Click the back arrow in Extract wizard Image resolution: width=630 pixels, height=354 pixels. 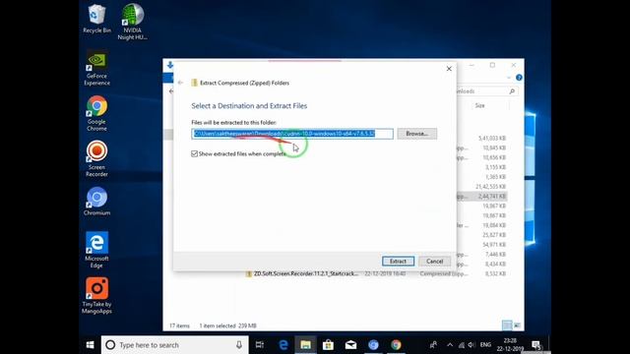pyautogui.click(x=180, y=83)
